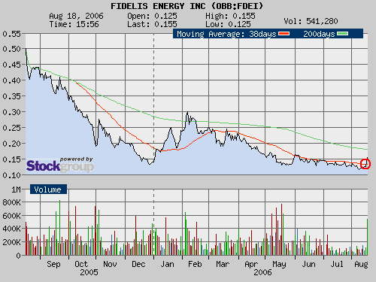Click the Sep month label
Image resolution: width=376 pixels, height=282 pixels.
click(53, 264)
